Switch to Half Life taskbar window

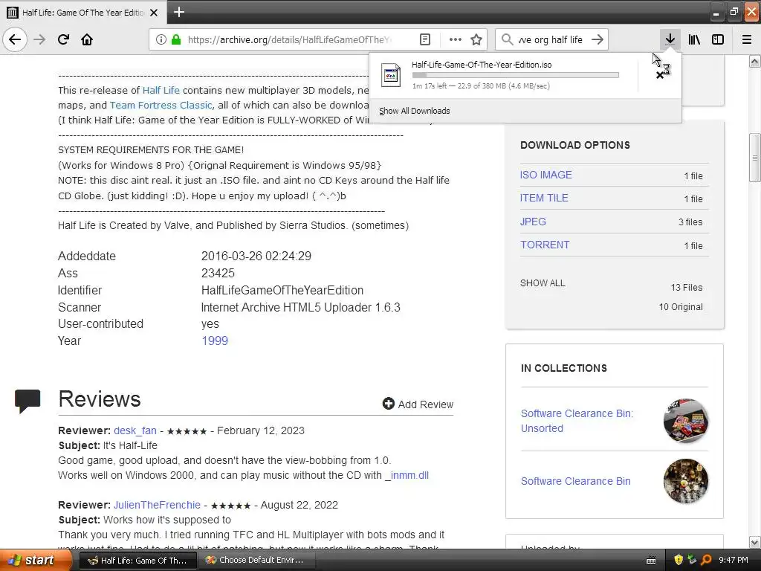click(x=137, y=561)
